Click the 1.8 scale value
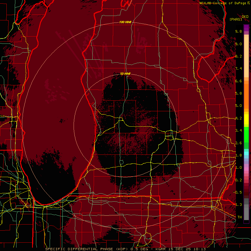 (238, 155)
